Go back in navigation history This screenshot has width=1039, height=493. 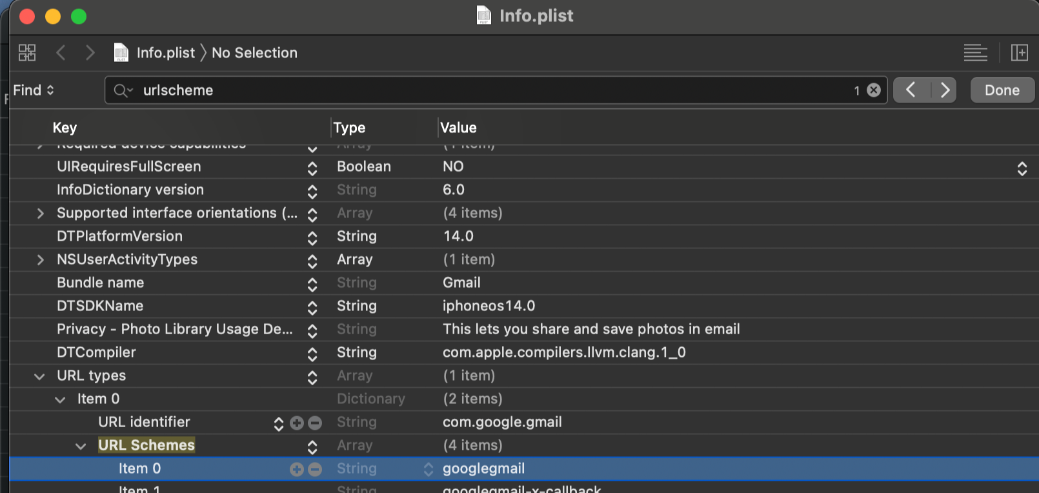pos(61,53)
